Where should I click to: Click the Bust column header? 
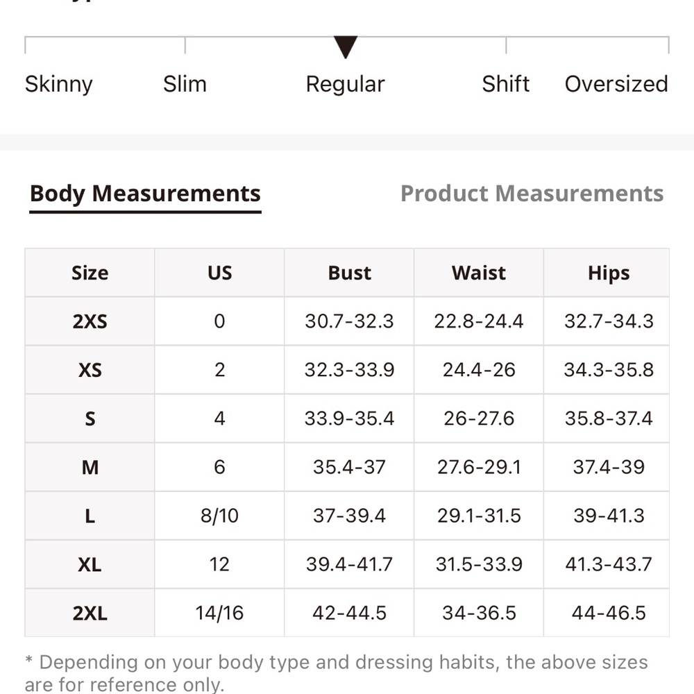coord(349,273)
